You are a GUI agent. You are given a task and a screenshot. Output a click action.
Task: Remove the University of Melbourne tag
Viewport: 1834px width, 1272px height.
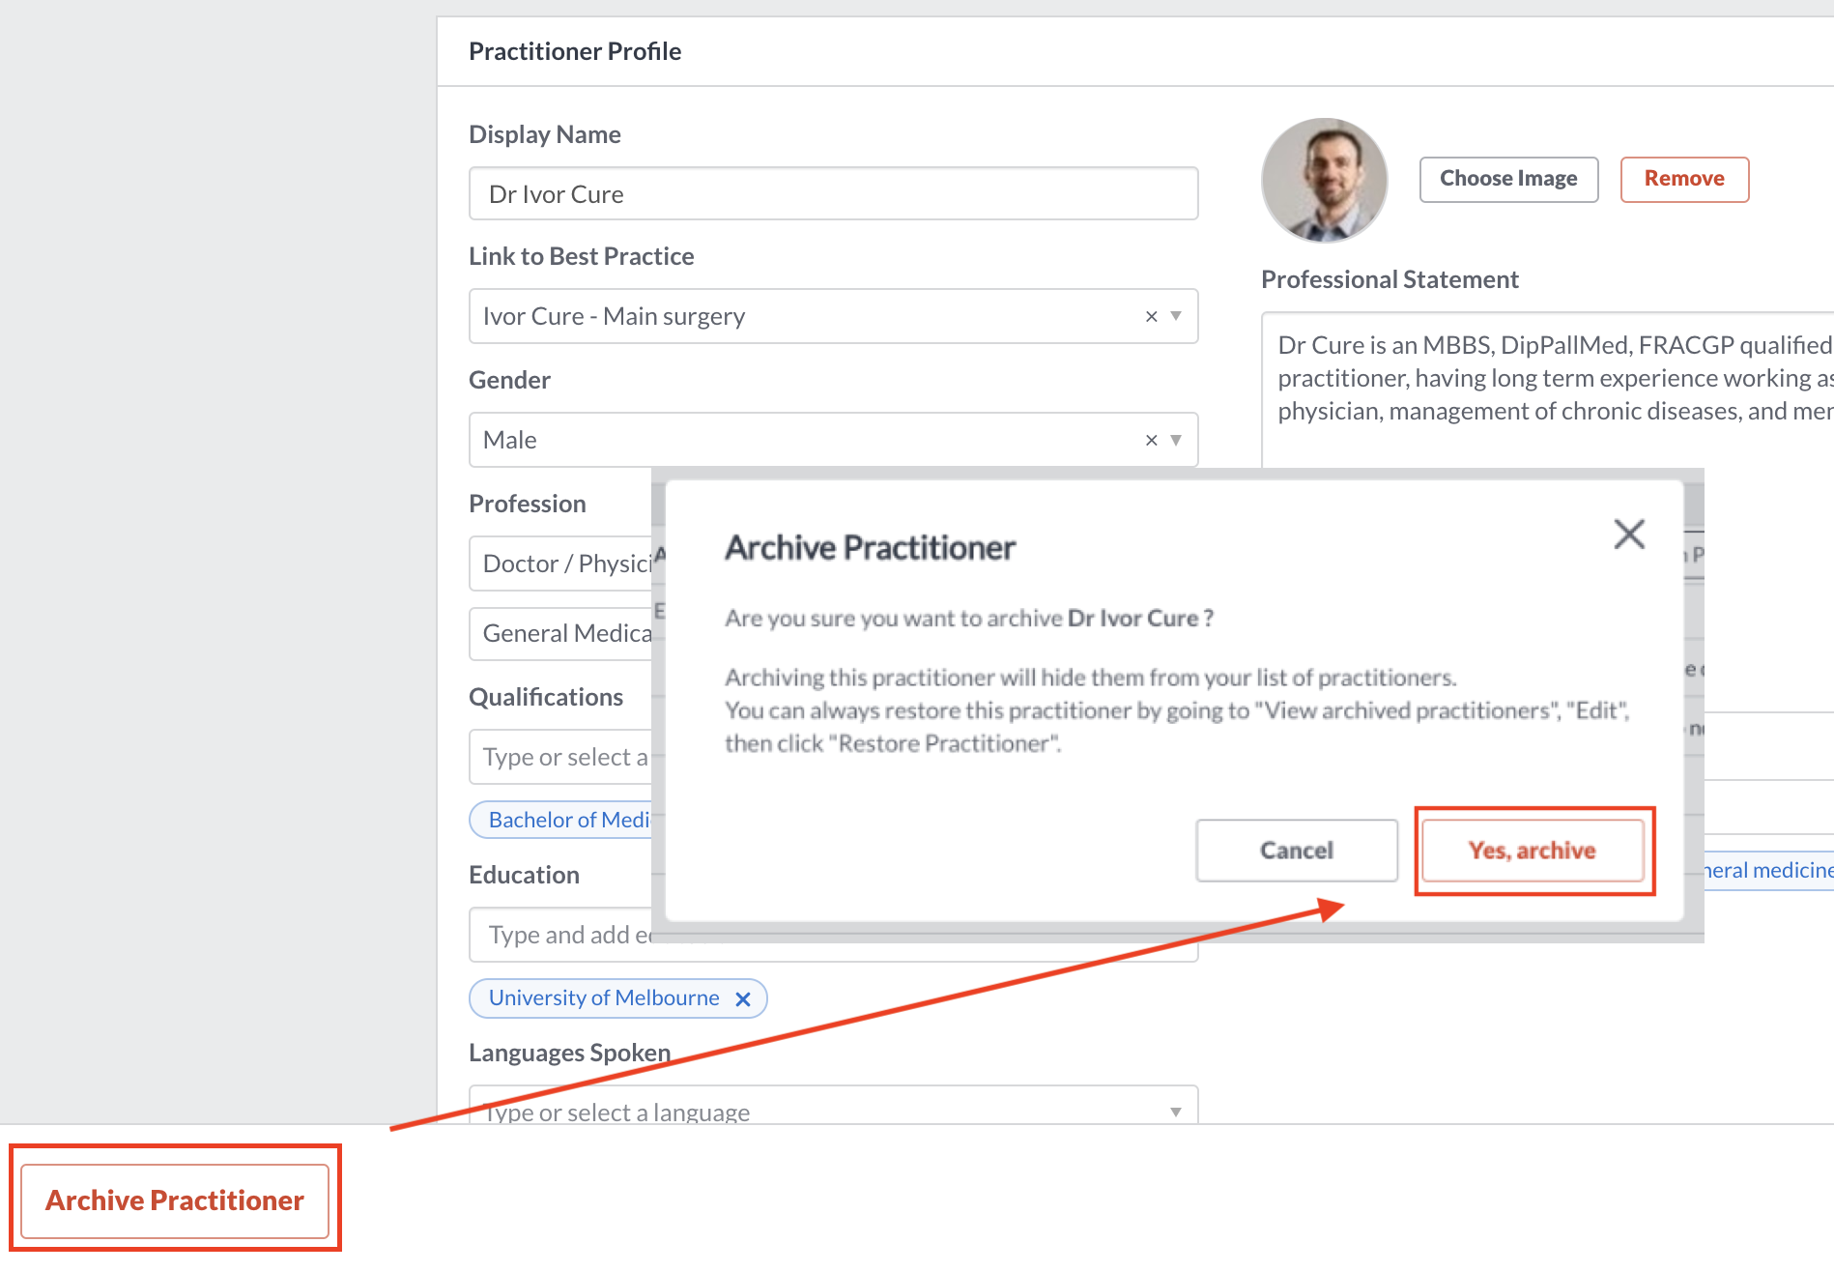pos(743,998)
